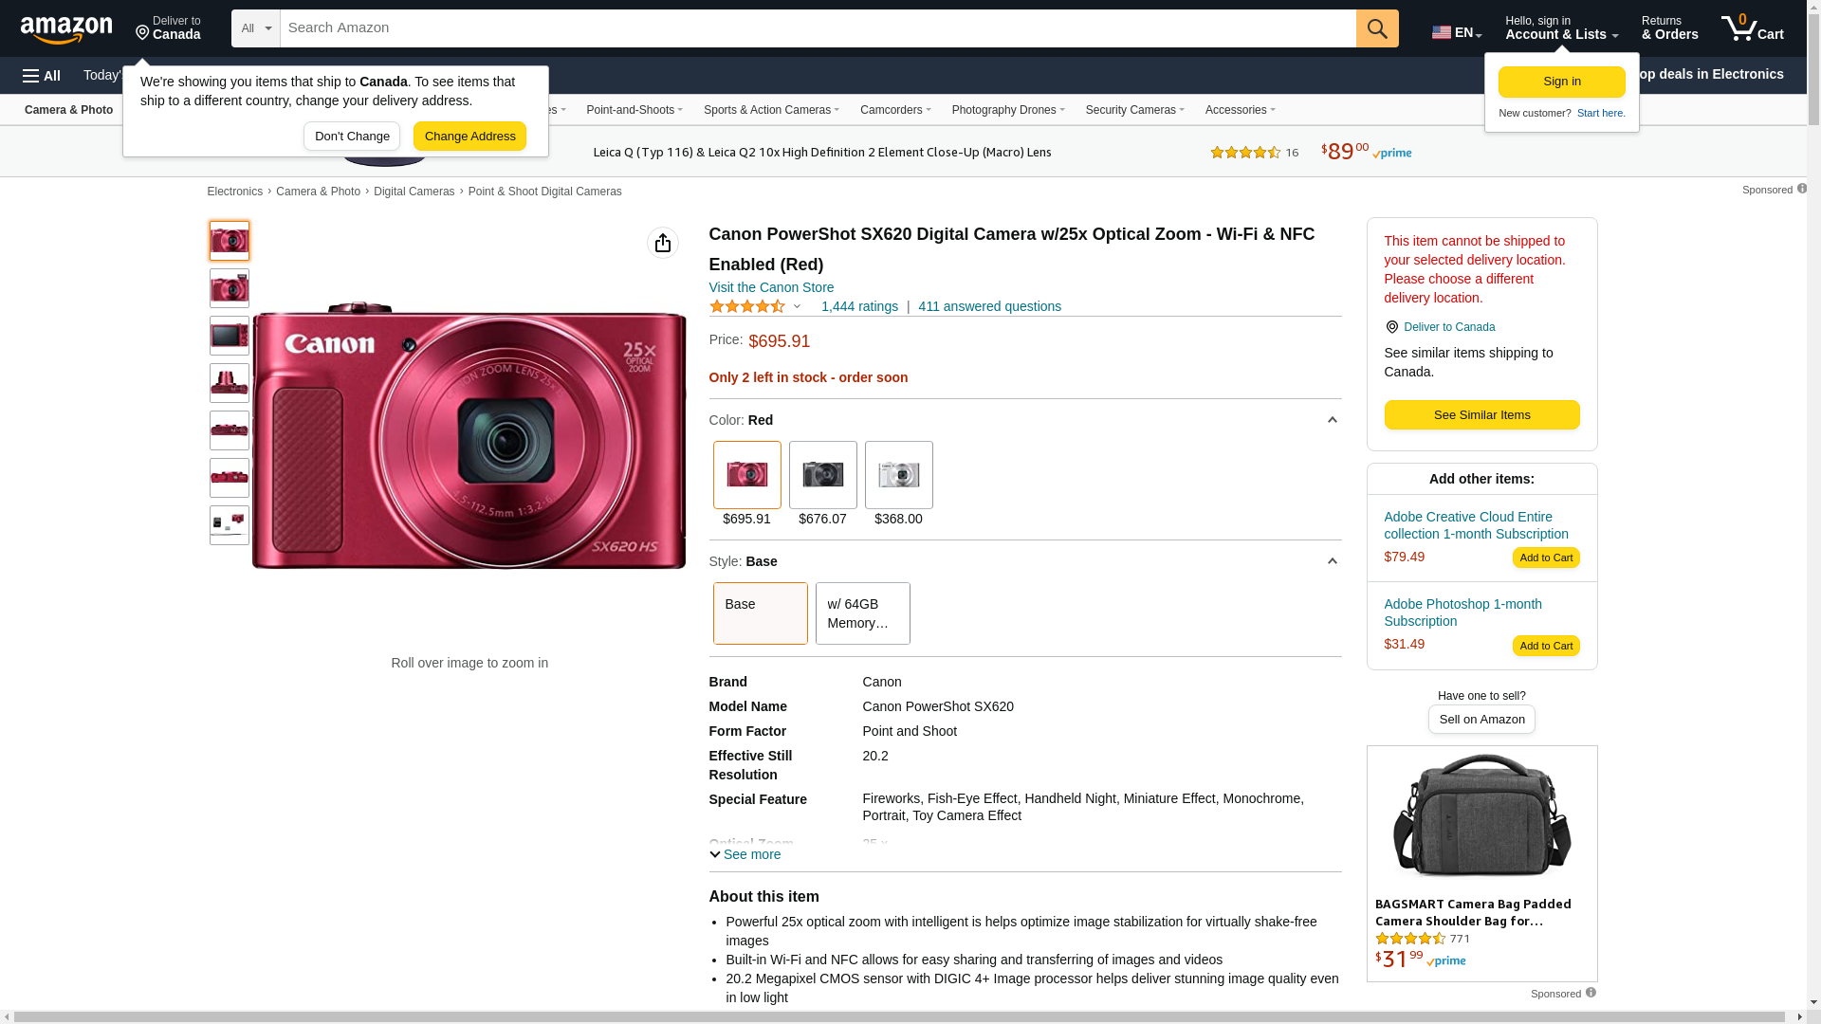Click the product star rating

tap(747, 306)
